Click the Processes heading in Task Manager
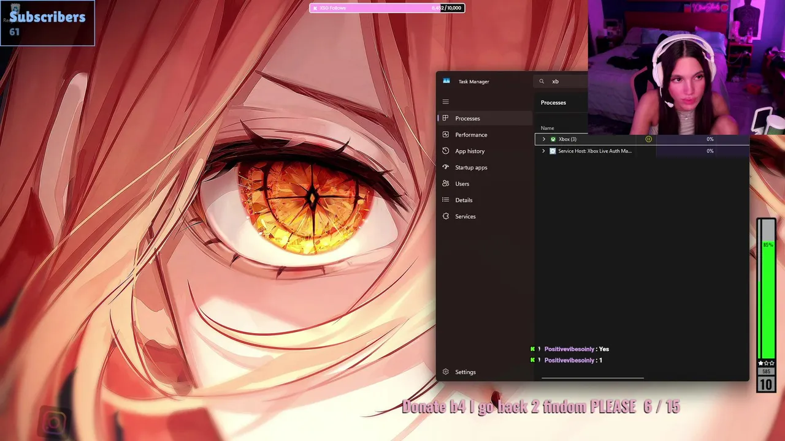This screenshot has height=441, width=785. click(553, 102)
